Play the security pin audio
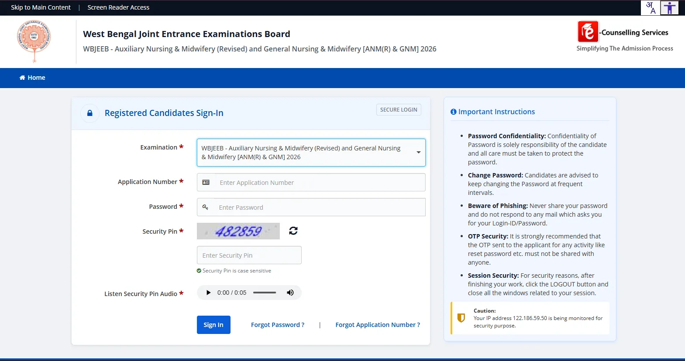 pos(208,293)
